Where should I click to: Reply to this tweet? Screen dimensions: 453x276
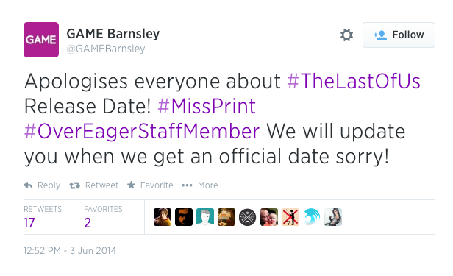pyautogui.click(x=42, y=185)
